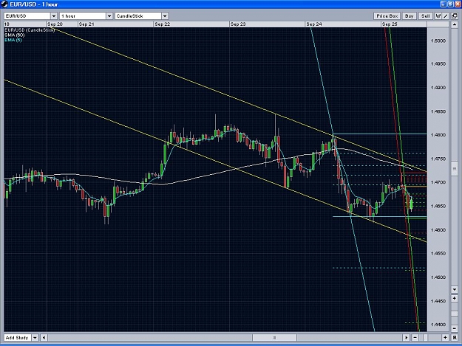Minimize the EUR/USD chart window
Viewport: 462px width, 346px height.
(x=444, y=4)
